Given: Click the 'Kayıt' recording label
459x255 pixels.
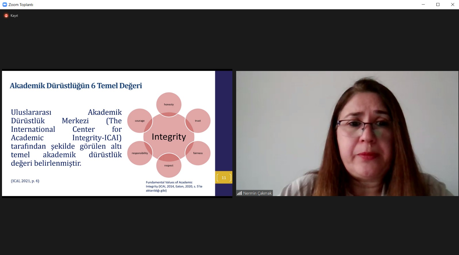Looking at the screenshot, I should click(14, 16).
